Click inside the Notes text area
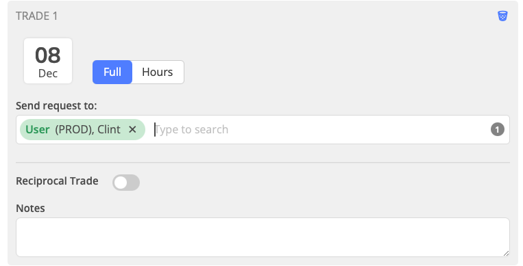Image resolution: width=523 pixels, height=266 pixels. click(263, 237)
